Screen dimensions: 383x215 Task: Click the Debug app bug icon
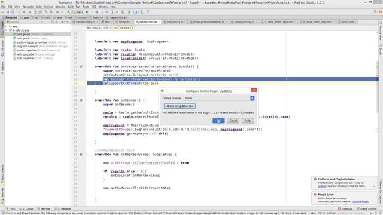97,12
